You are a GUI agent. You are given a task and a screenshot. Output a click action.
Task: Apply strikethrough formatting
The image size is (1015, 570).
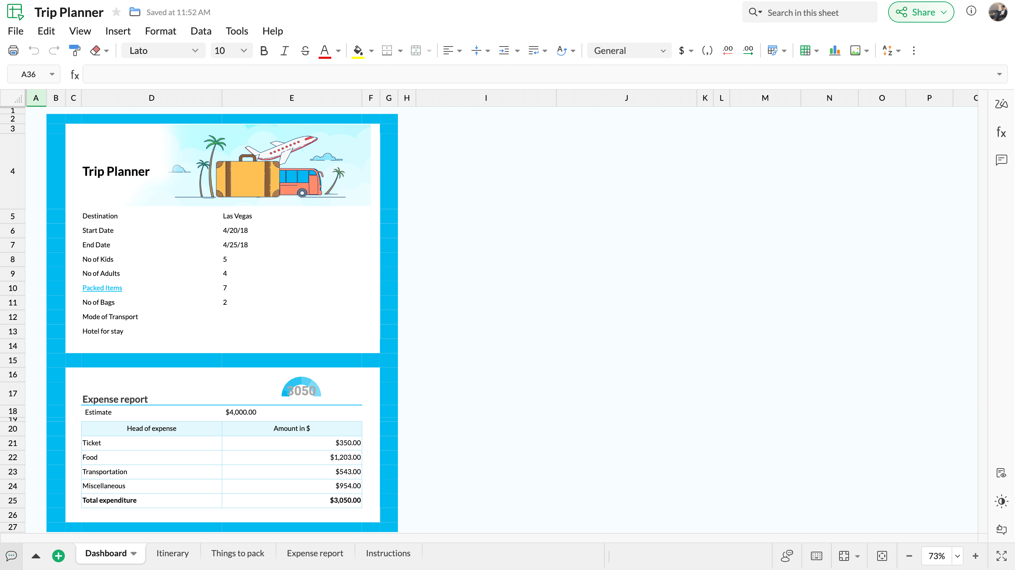[x=305, y=50]
